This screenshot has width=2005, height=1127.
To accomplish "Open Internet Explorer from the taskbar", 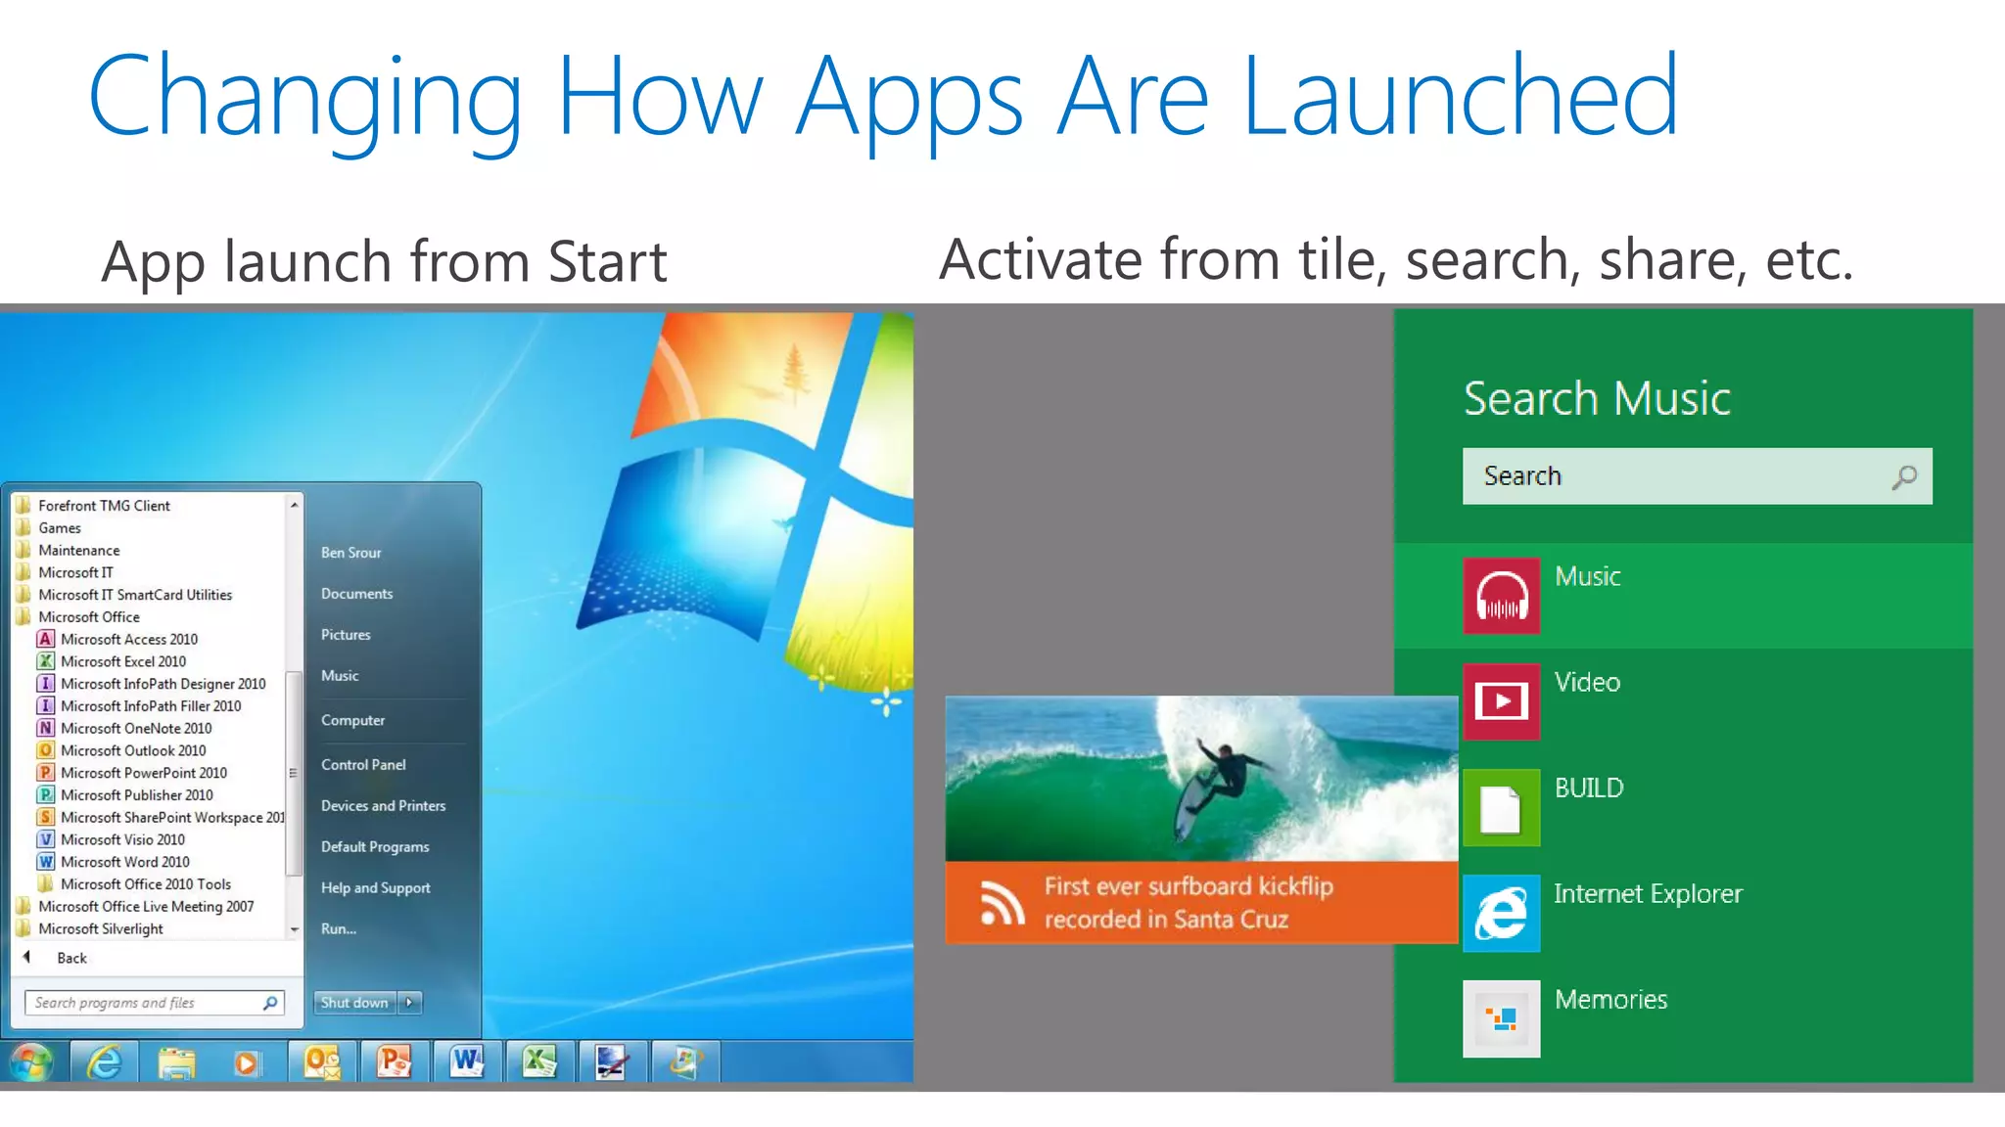I will (x=104, y=1062).
